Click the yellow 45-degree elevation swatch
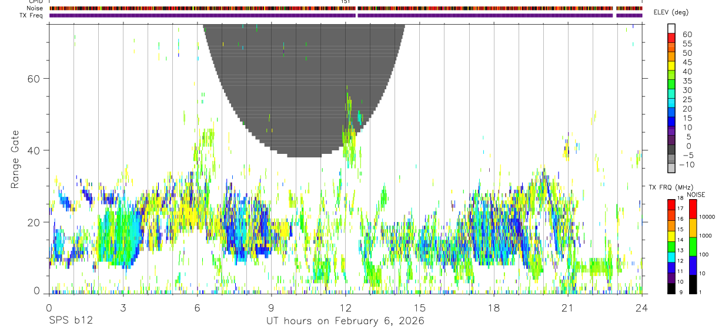Image resolution: width=722 pixels, height=333 pixels. point(671,66)
